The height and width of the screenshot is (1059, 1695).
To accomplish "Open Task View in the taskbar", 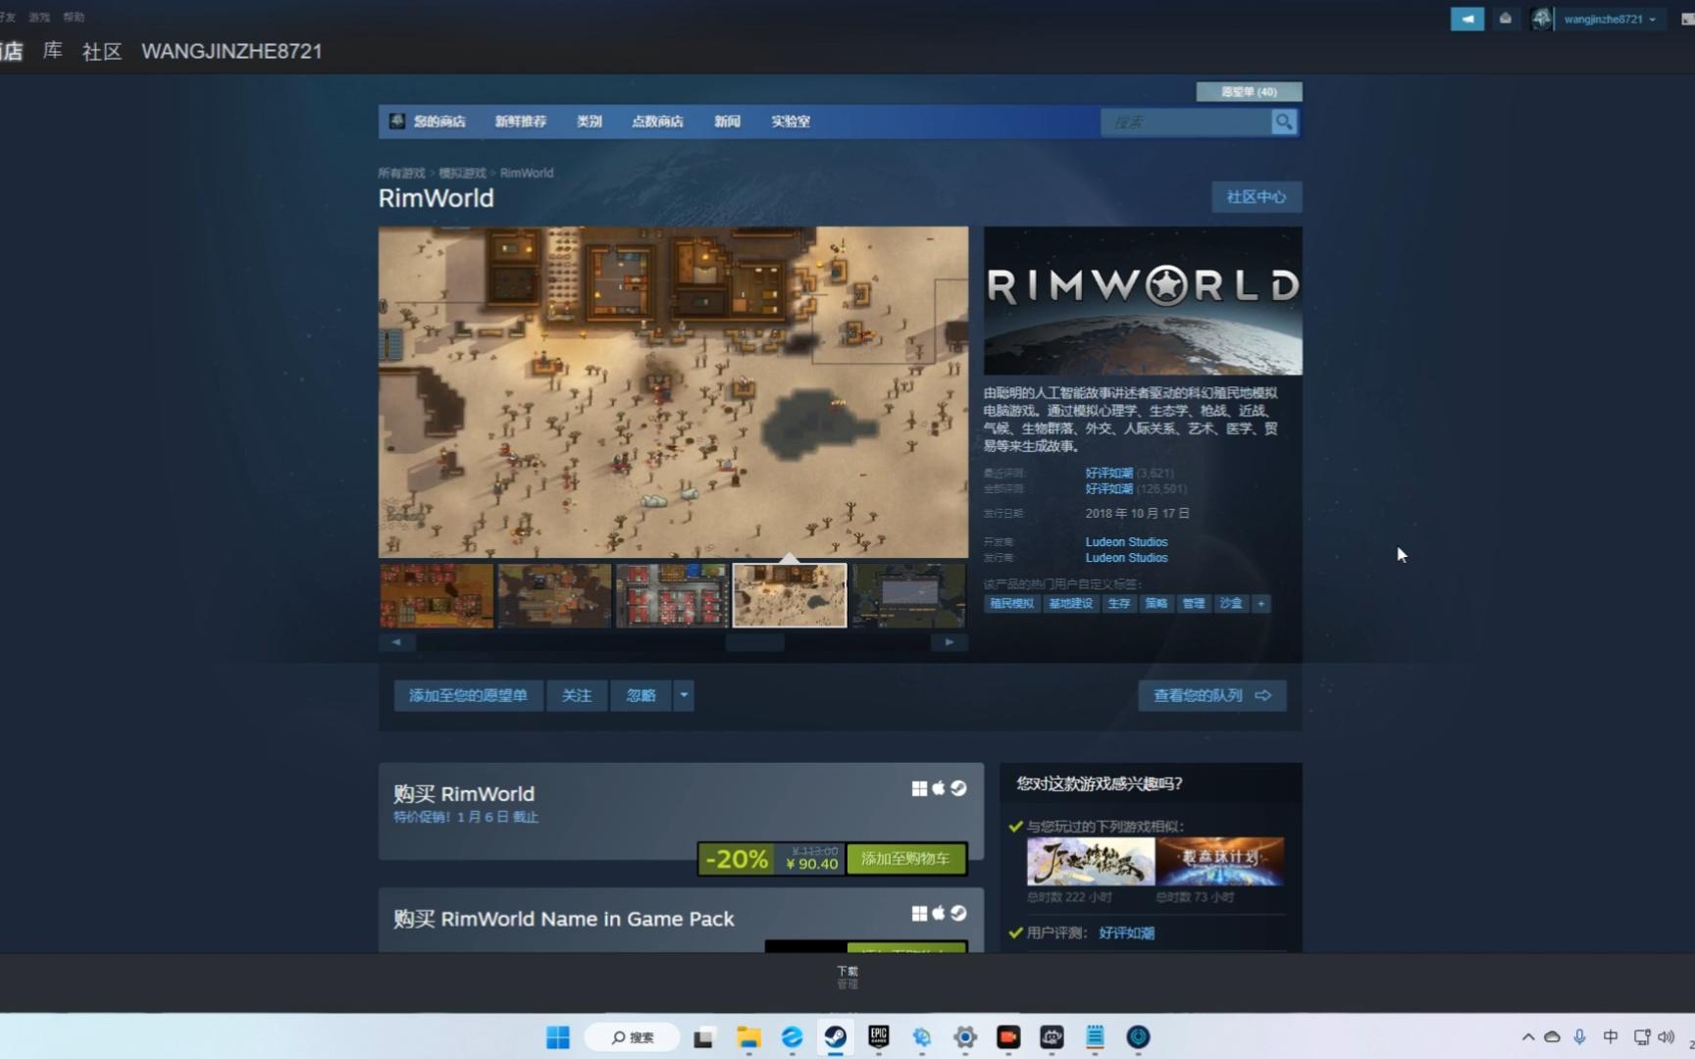I will pos(703,1037).
